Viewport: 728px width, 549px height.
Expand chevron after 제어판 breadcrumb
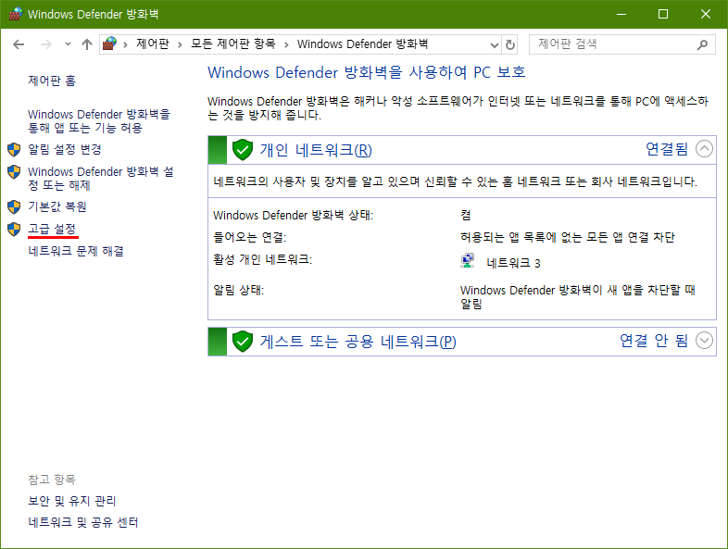pyautogui.click(x=180, y=44)
